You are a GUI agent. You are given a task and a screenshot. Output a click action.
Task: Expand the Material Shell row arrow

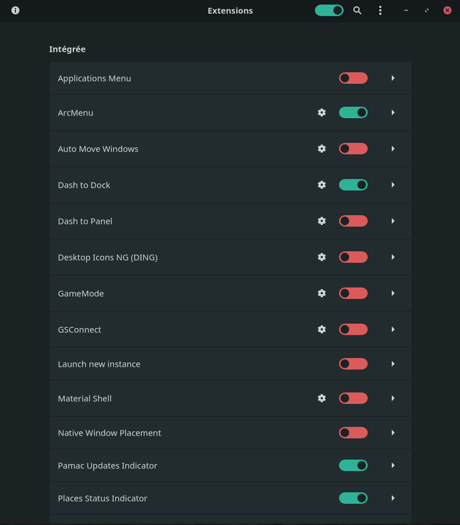(393, 398)
